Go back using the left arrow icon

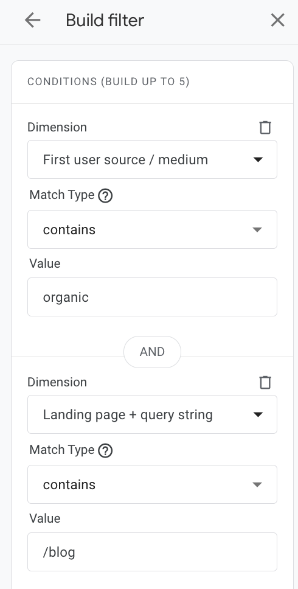coord(33,20)
